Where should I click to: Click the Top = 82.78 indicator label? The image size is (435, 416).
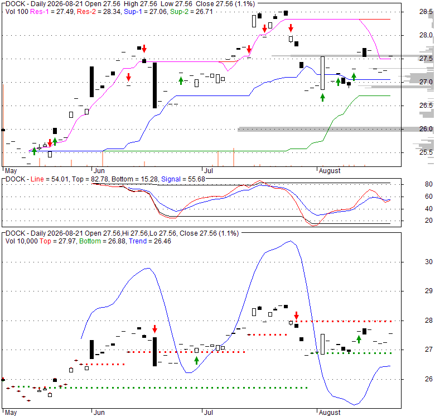(x=90, y=179)
